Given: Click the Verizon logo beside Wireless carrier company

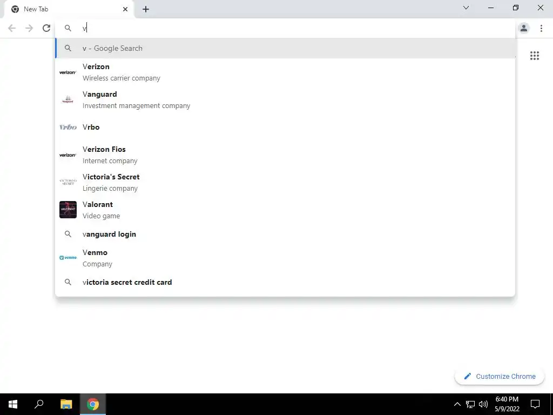Looking at the screenshot, I should pyautogui.click(x=68, y=72).
